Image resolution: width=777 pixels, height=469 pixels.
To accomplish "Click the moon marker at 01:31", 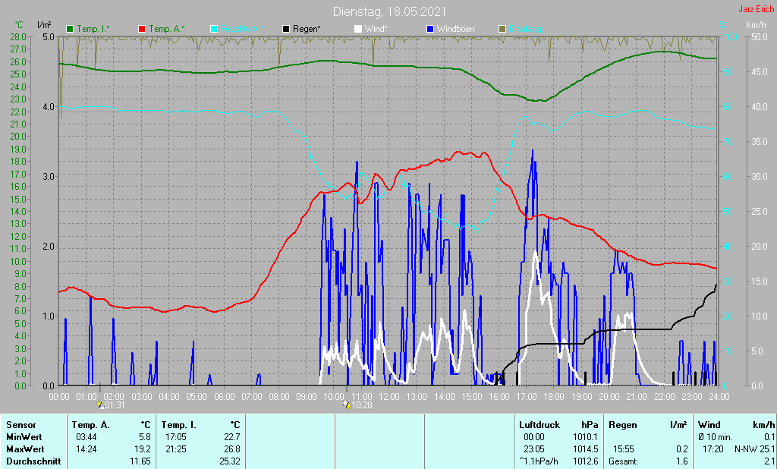I will click(x=101, y=404).
